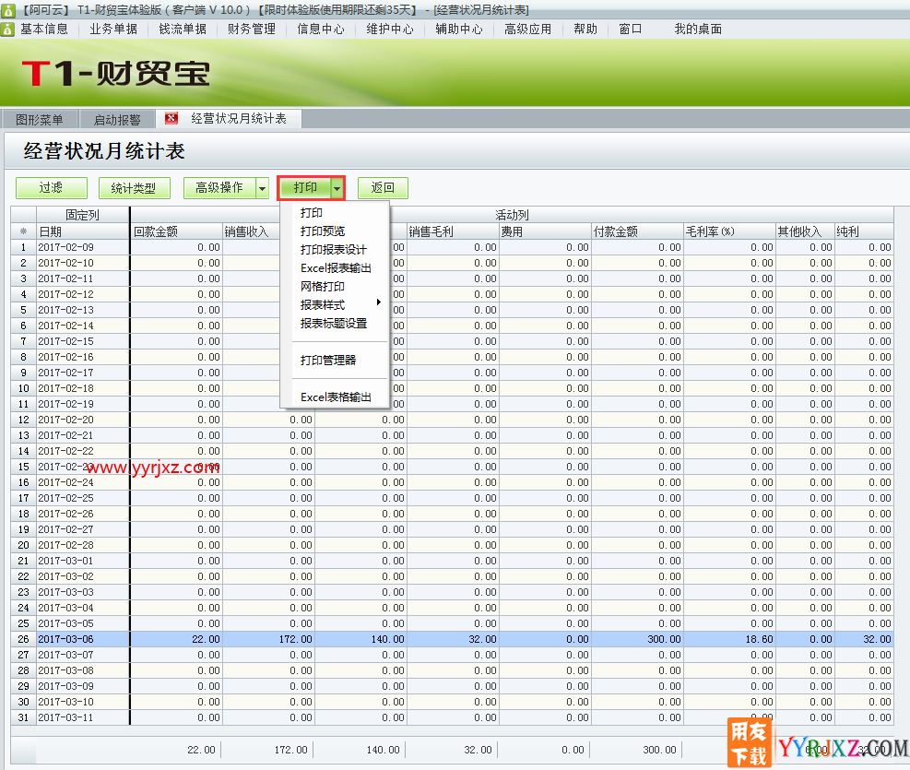Choose 报表标题设置 menu entry

pos(335,323)
